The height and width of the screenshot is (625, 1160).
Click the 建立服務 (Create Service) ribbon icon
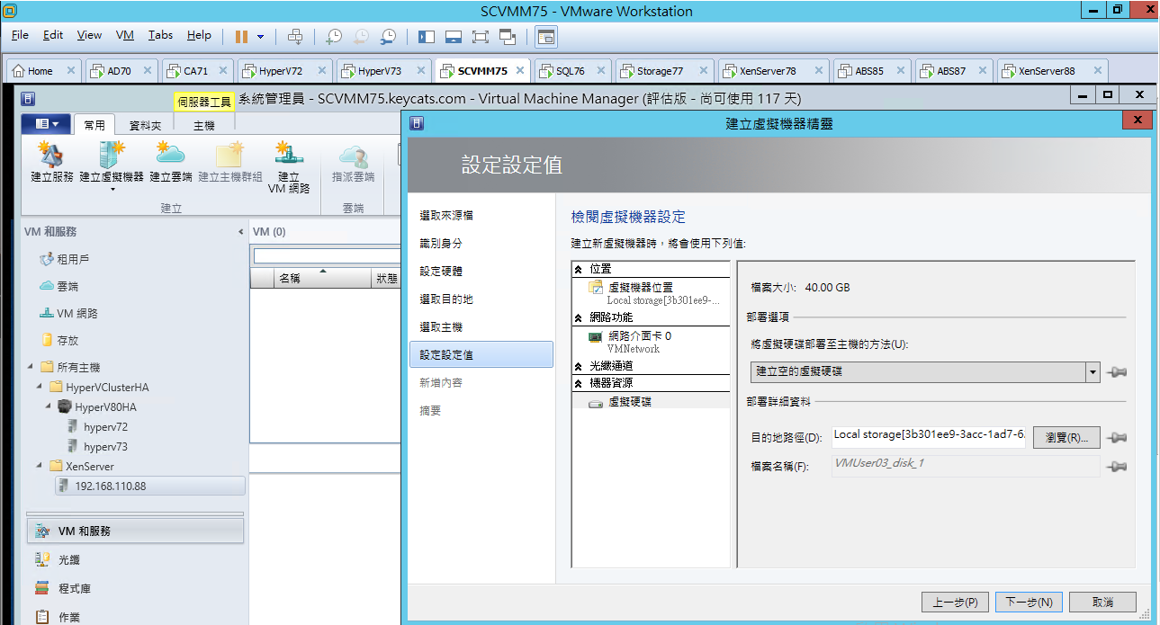coord(51,162)
